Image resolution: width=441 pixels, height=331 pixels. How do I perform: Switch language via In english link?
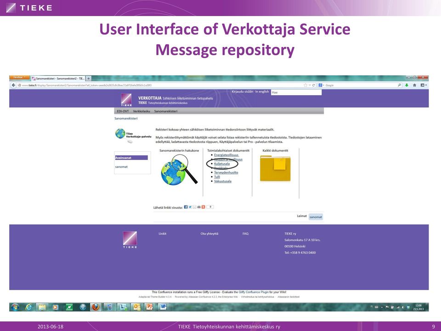click(x=262, y=91)
